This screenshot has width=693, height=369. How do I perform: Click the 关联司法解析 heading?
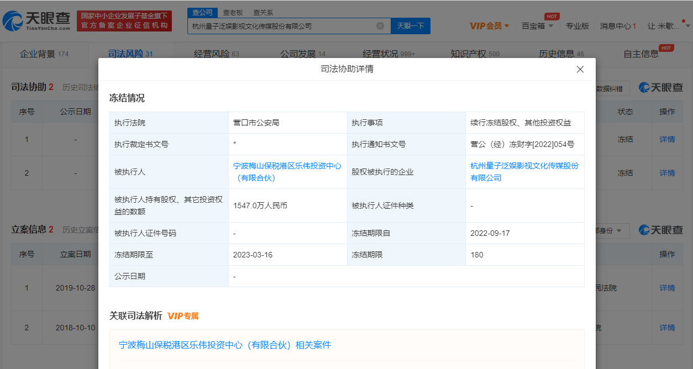tap(136, 316)
